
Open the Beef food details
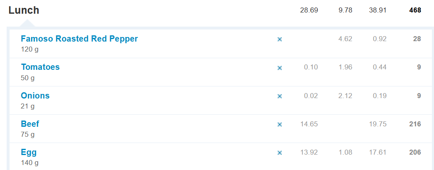(x=30, y=124)
